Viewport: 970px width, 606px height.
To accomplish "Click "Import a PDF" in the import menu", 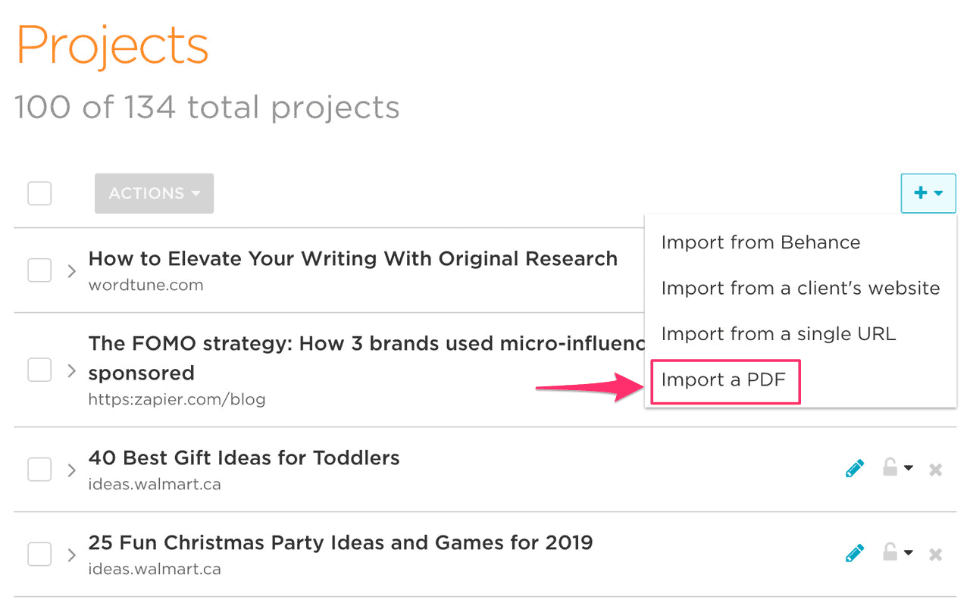I will [x=724, y=380].
